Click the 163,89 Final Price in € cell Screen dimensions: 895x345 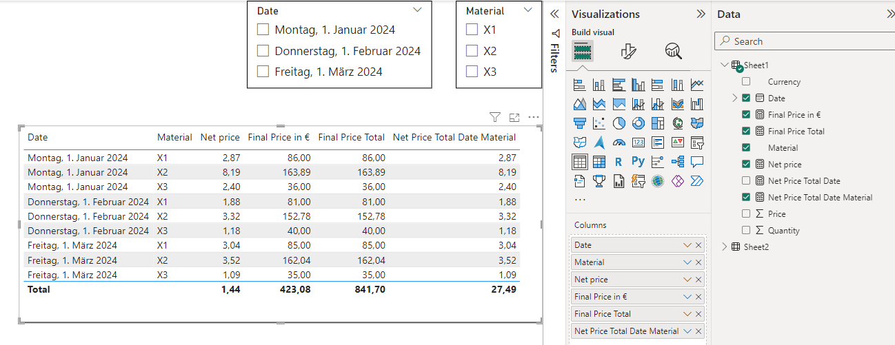[296, 172]
